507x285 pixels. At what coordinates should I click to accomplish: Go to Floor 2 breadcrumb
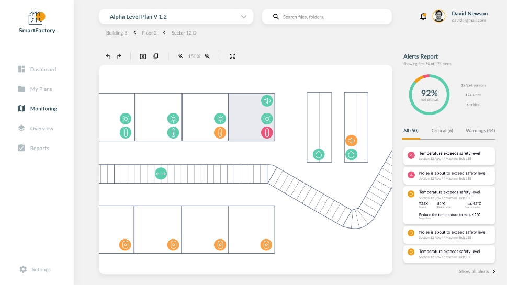point(150,33)
